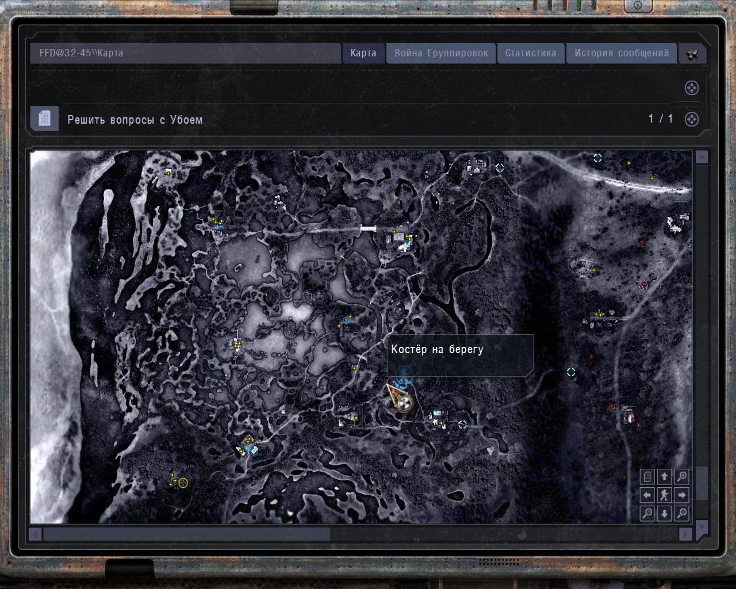Pan the map up with arrow button
Screen dimensions: 736x589
pos(665,477)
